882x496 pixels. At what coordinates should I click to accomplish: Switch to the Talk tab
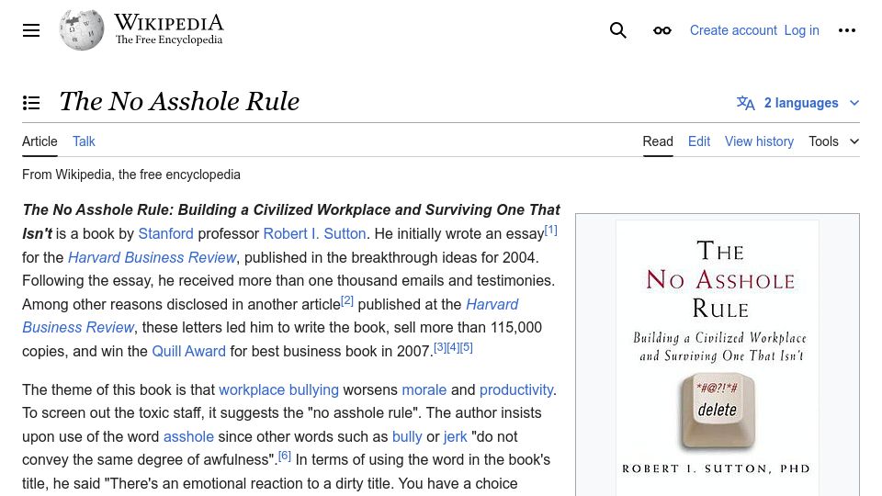84,141
